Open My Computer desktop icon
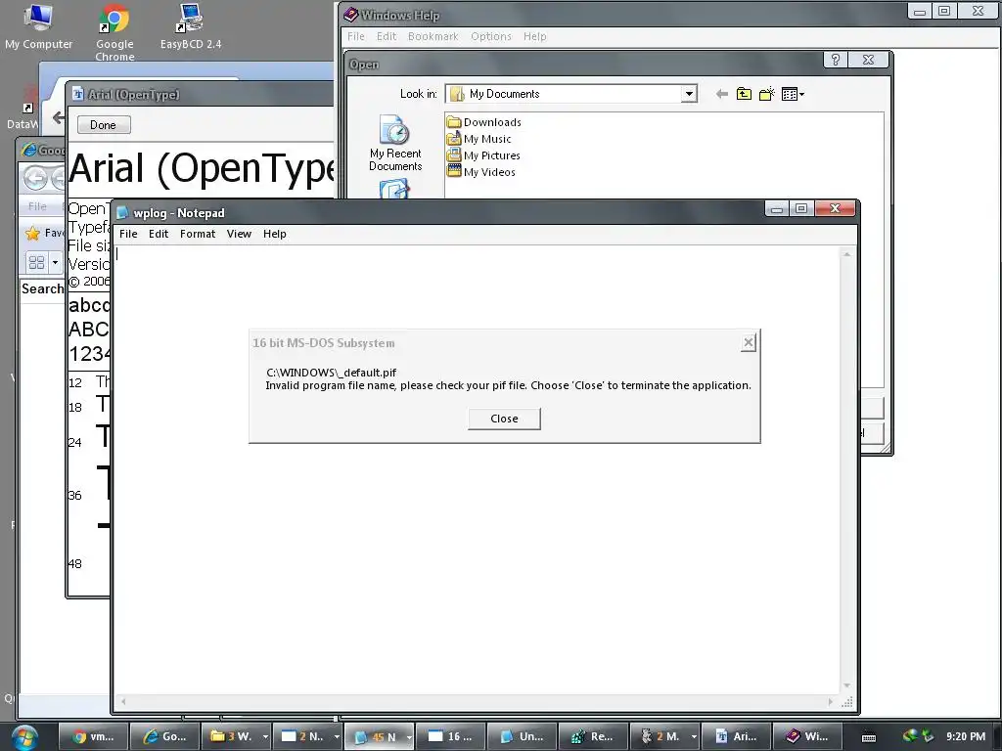Image resolution: width=1002 pixels, height=751 pixels. [x=38, y=26]
